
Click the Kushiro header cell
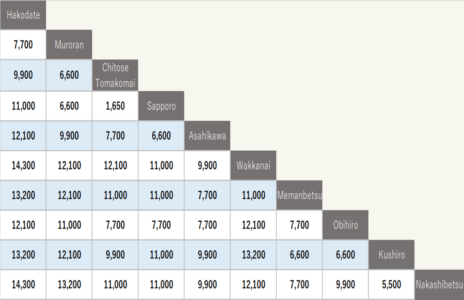pyautogui.click(x=392, y=255)
